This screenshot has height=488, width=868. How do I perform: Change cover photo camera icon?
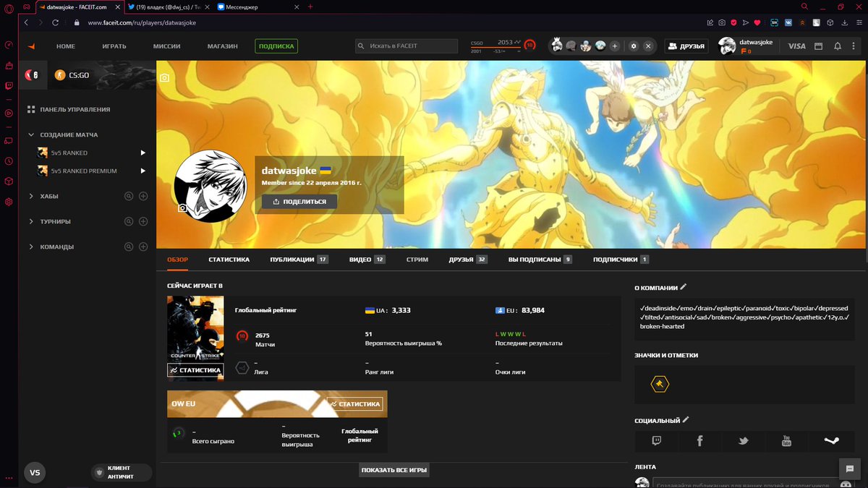coord(165,77)
